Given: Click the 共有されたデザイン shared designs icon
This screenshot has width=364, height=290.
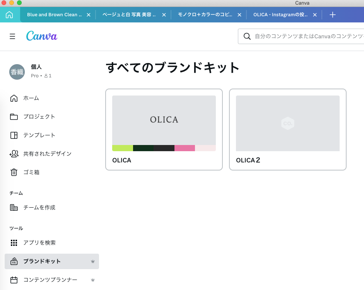Looking at the screenshot, I should (x=14, y=154).
